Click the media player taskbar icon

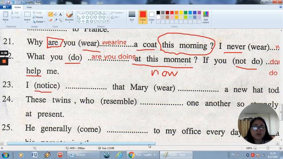click(21, 155)
